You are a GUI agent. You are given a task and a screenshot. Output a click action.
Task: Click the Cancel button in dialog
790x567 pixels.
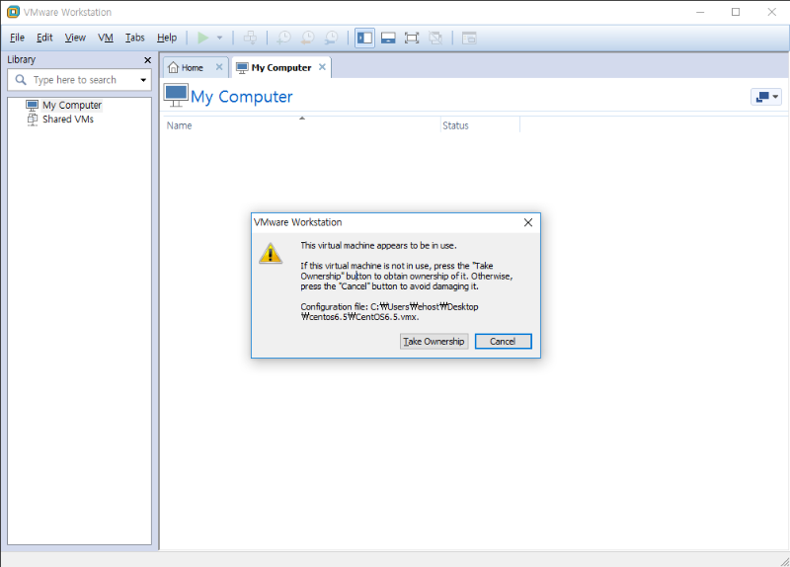503,341
